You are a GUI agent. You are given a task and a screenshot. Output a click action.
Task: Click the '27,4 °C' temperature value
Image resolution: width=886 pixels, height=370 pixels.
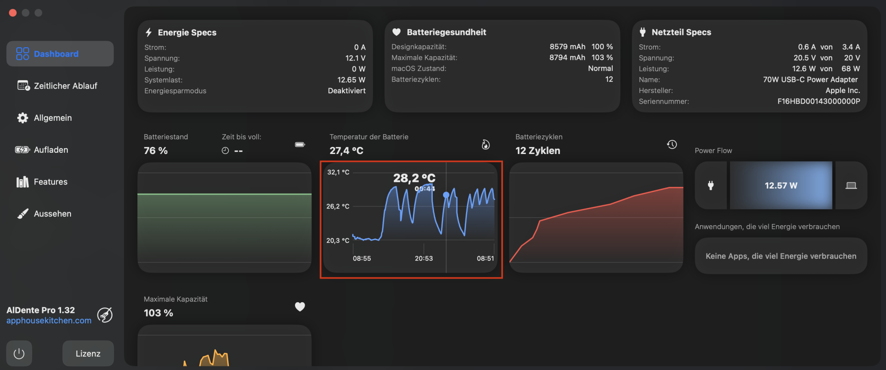pyautogui.click(x=346, y=150)
